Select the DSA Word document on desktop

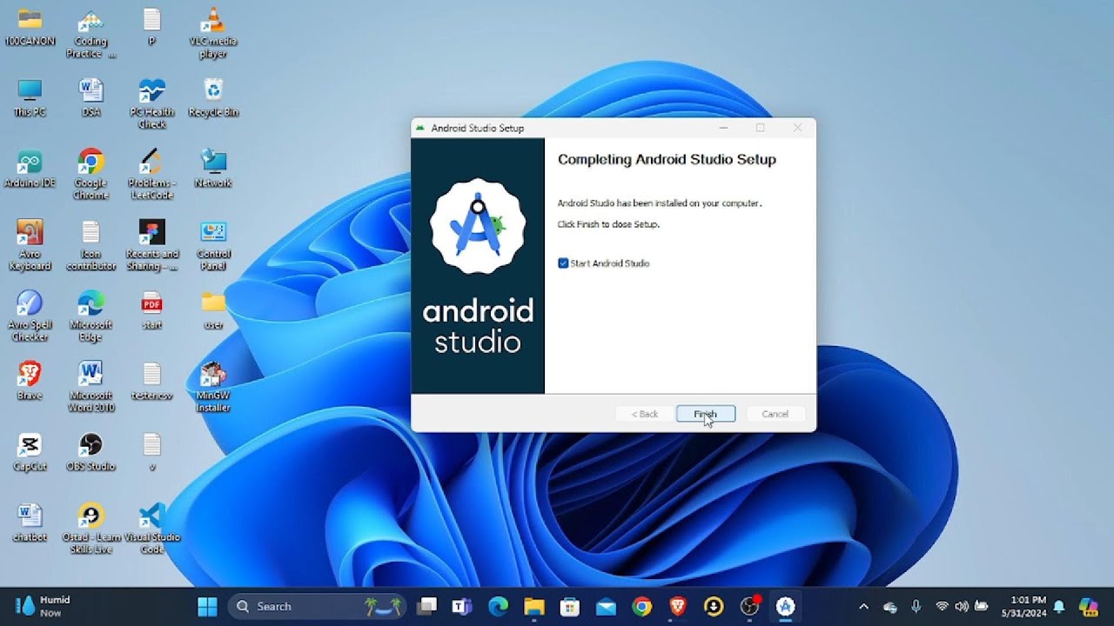pyautogui.click(x=91, y=97)
